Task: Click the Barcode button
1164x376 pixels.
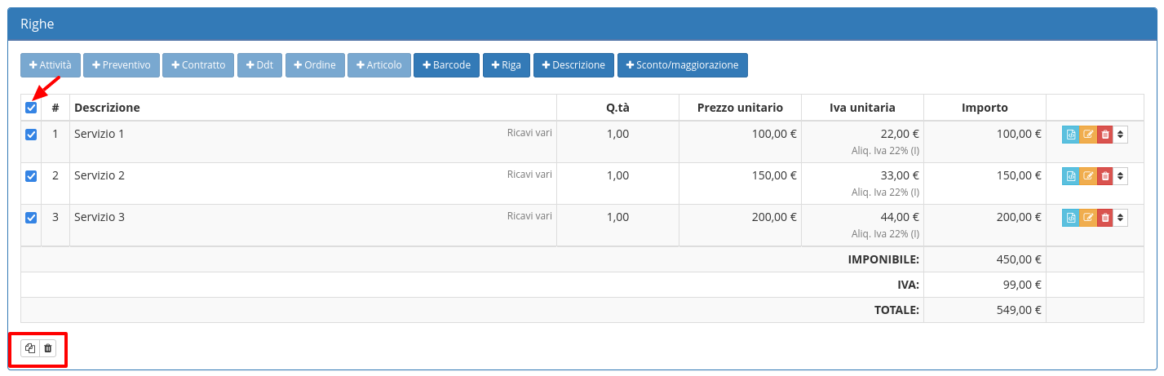Action: [x=446, y=65]
